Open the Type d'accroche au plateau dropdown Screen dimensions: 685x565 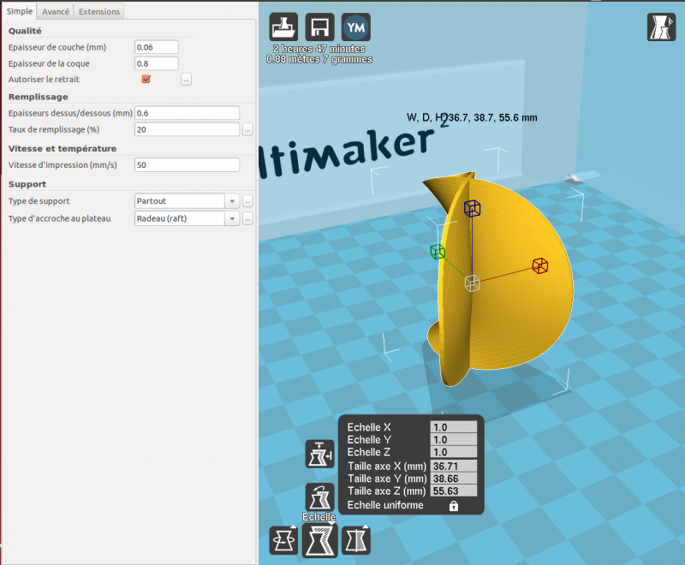click(187, 218)
